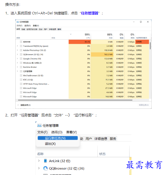The width and height of the screenshot is (165, 175).
Task: Click the sort arrow above the CPU column
Action: (x=71, y=34)
